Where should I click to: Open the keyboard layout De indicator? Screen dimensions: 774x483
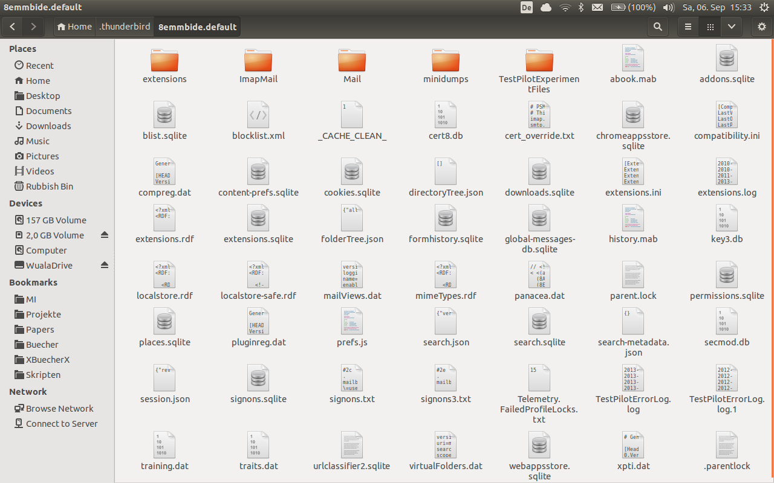click(526, 7)
